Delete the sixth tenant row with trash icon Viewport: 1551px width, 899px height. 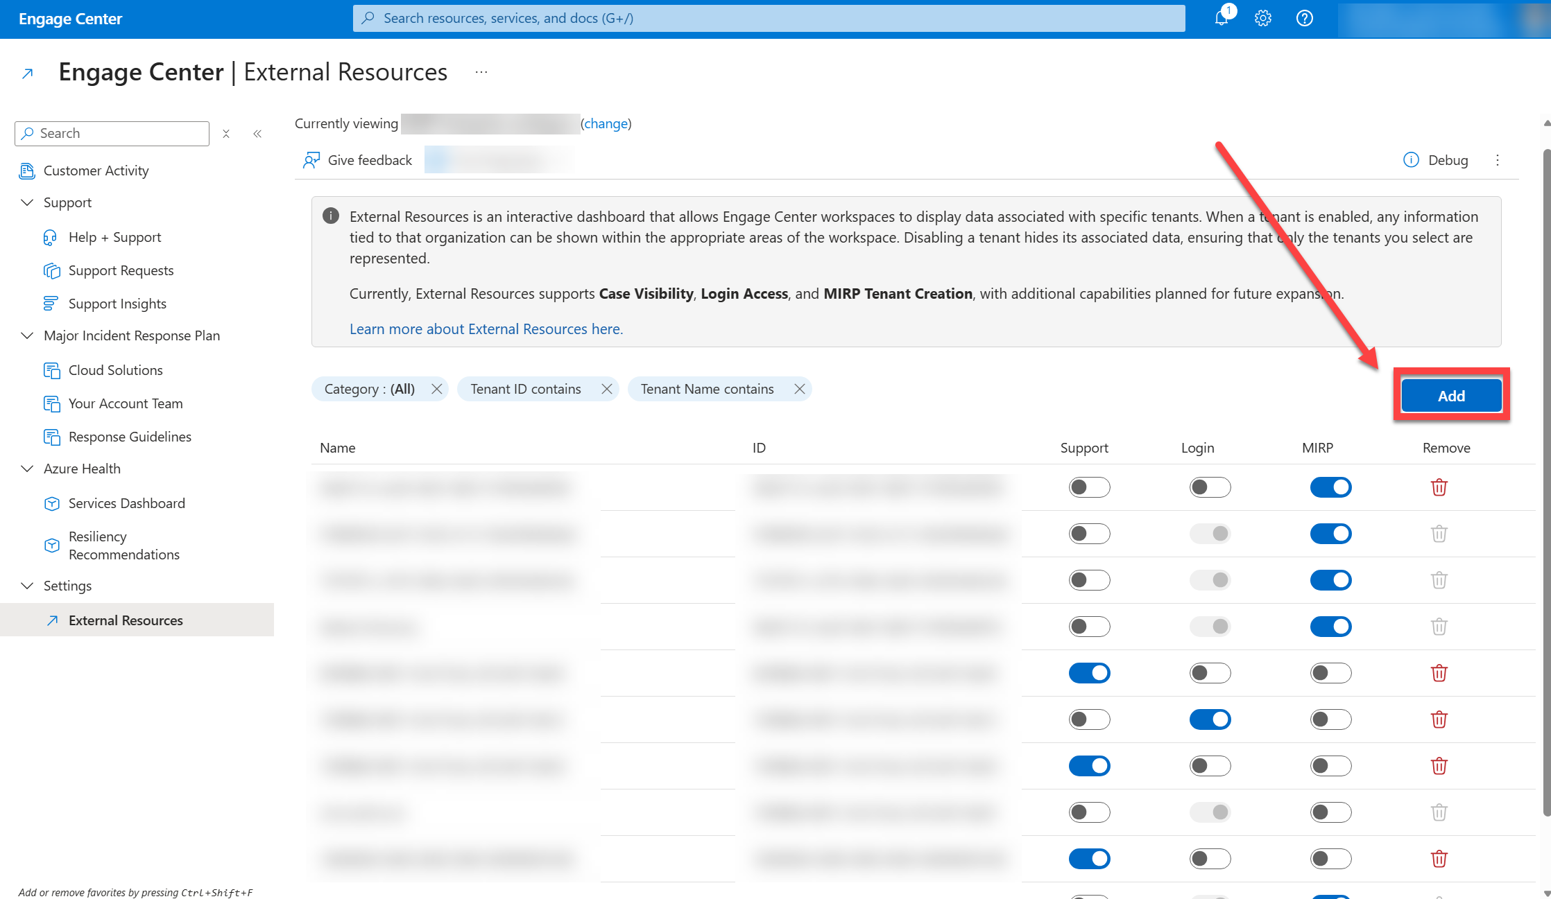(x=1439, y=719)
